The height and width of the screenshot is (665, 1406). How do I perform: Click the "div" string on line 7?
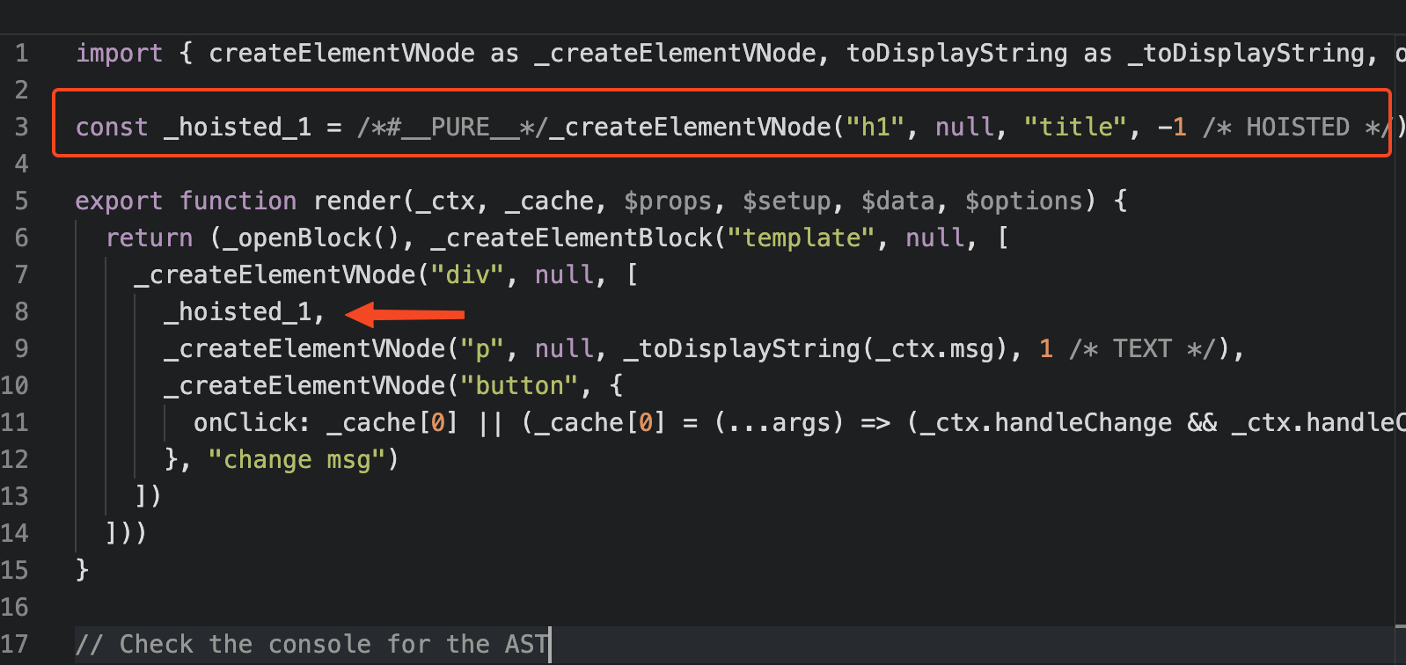pos(468,275)
